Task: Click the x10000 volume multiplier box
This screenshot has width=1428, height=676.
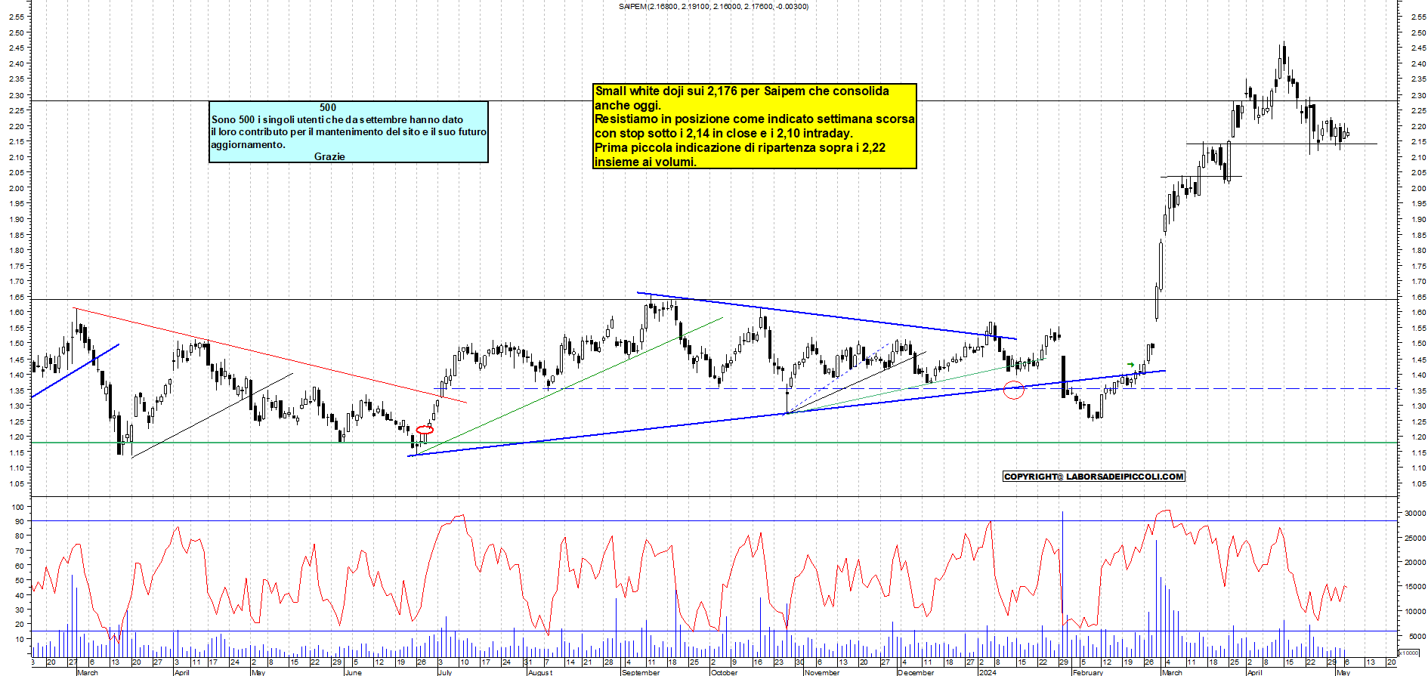Action: [x=1409, y=653]
